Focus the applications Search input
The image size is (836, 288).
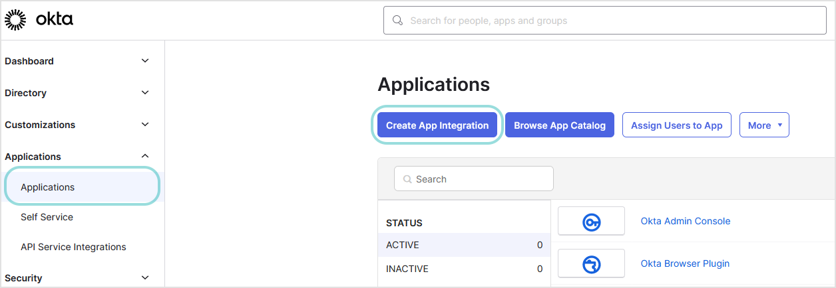(x=474, y=179)
